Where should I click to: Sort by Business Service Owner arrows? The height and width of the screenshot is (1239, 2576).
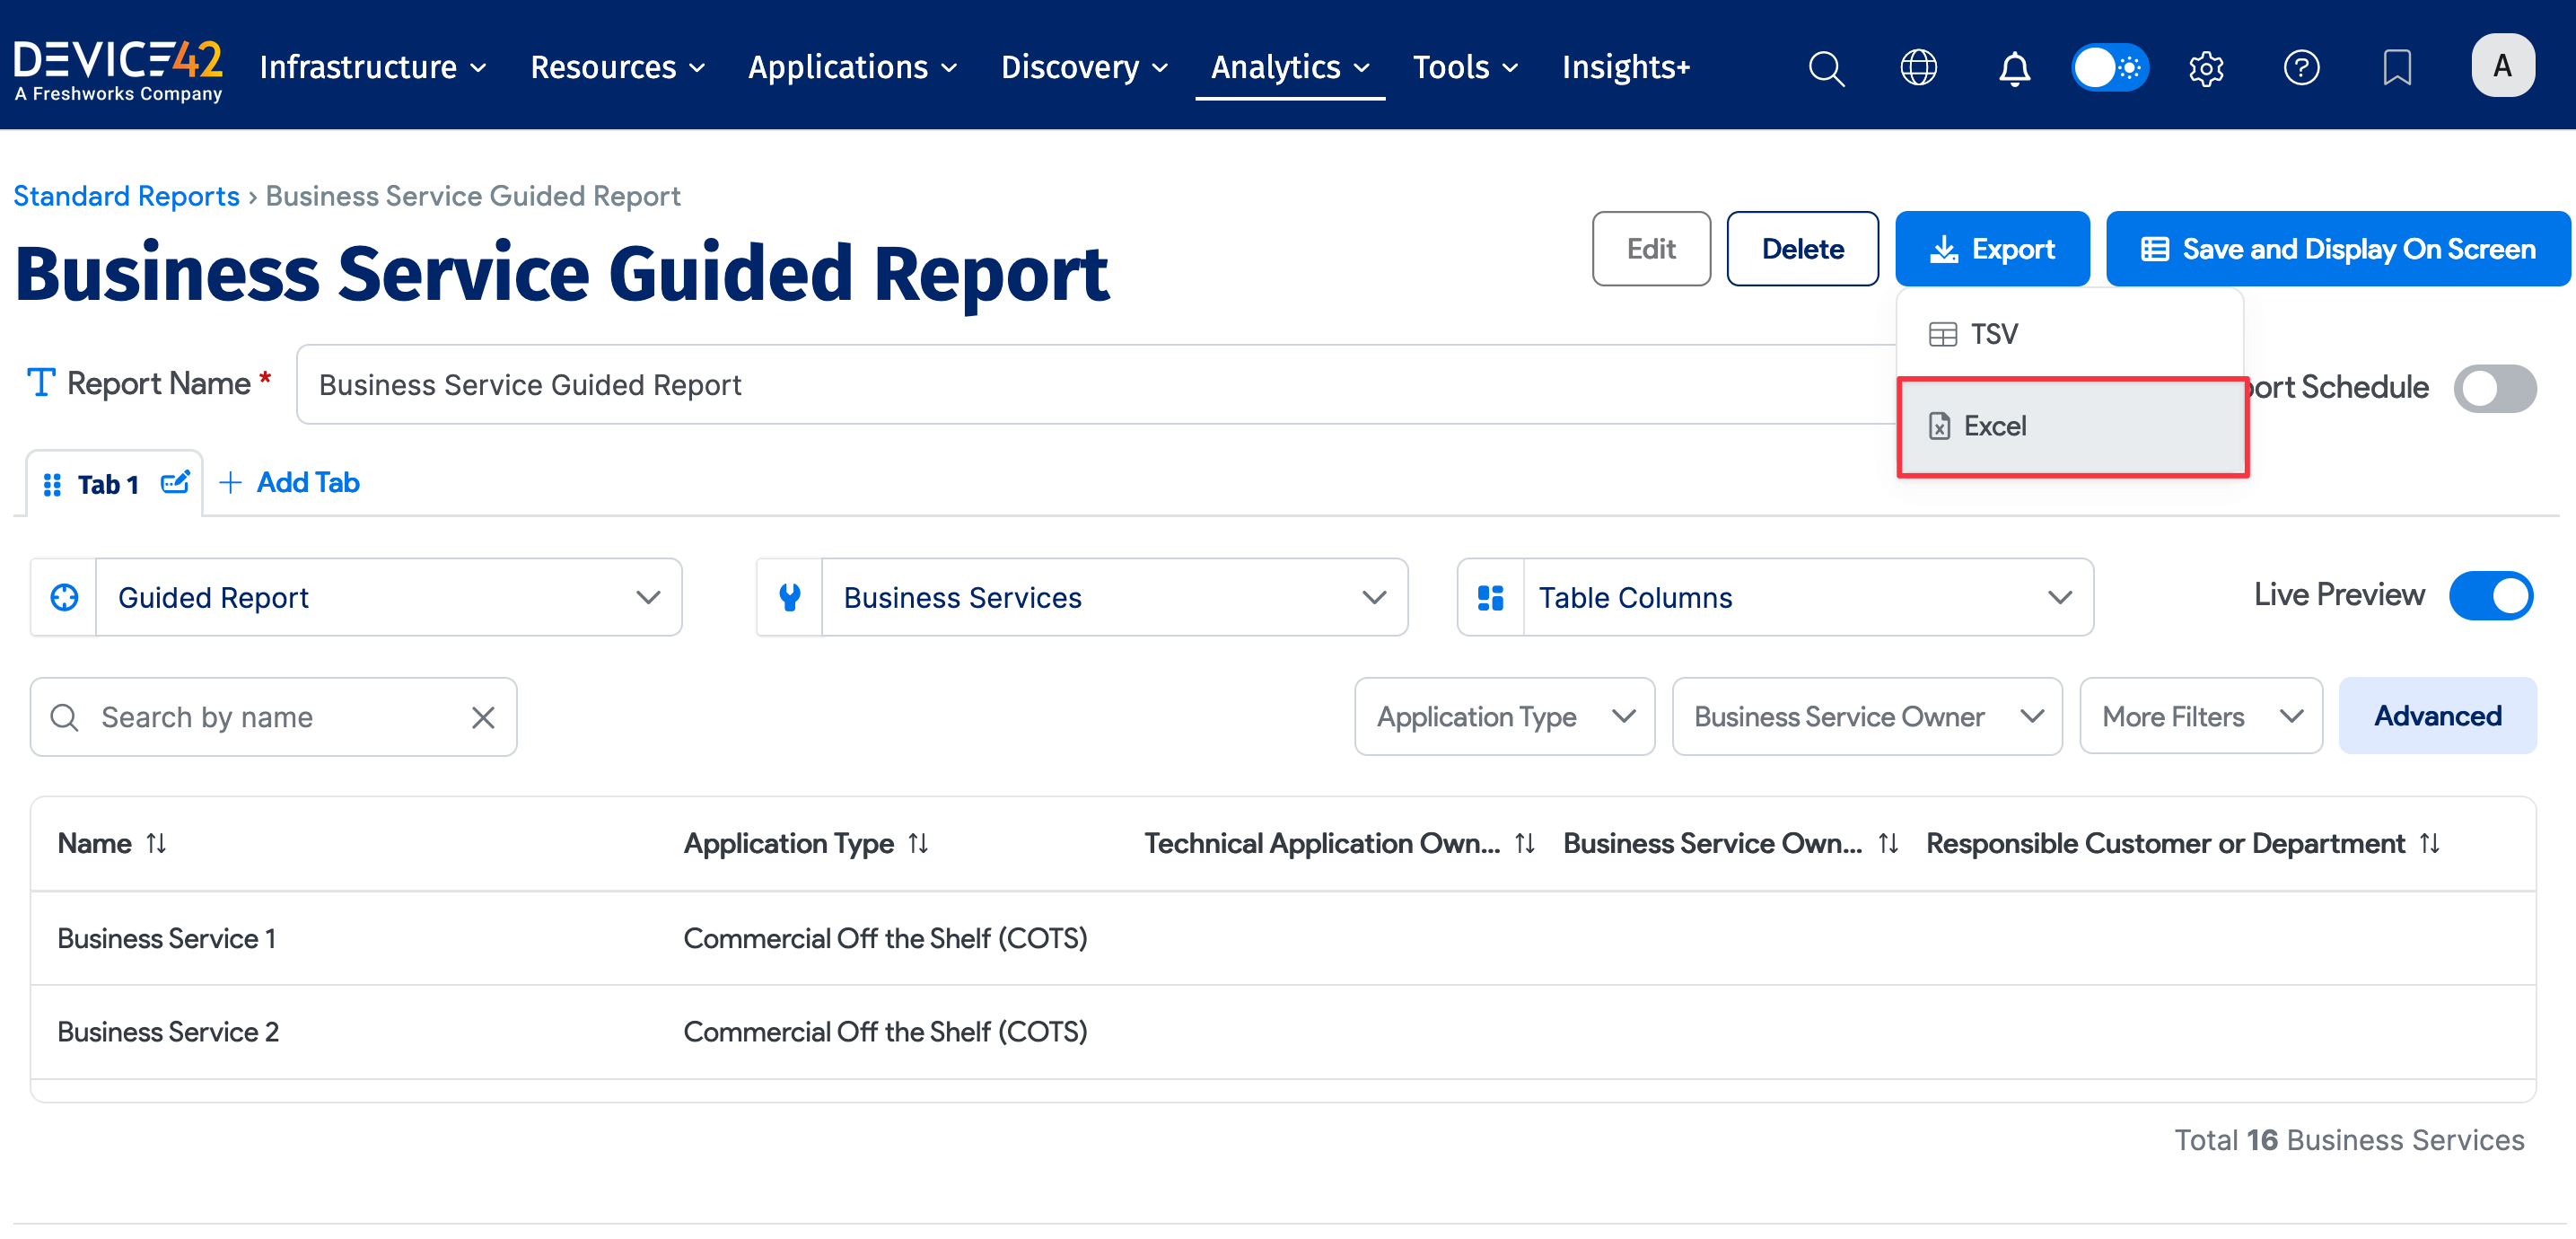[x=1887, y=843]
